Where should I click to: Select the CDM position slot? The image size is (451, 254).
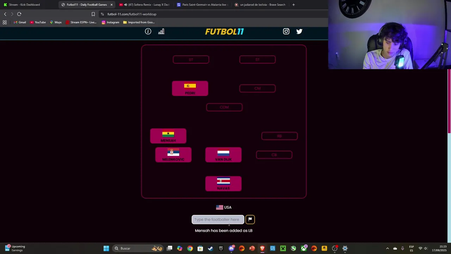click(224, 107)
